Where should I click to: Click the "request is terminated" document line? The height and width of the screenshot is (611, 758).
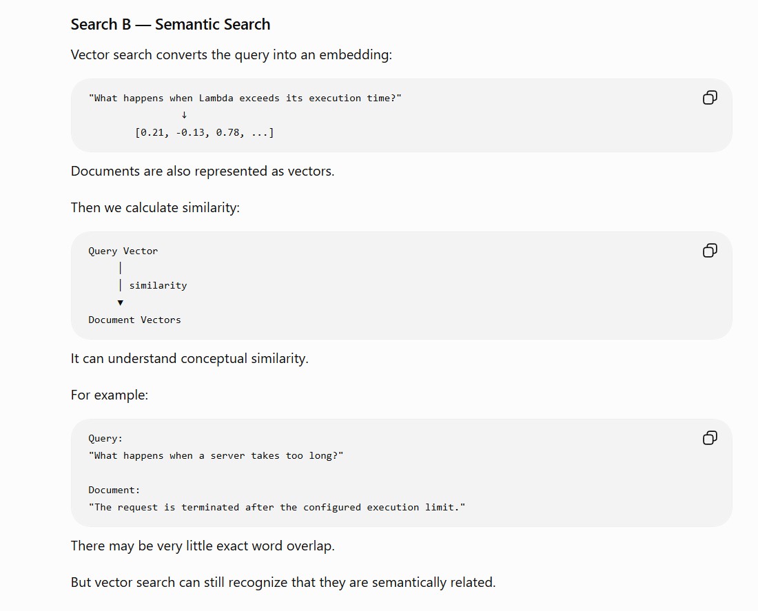pos(277,507)
